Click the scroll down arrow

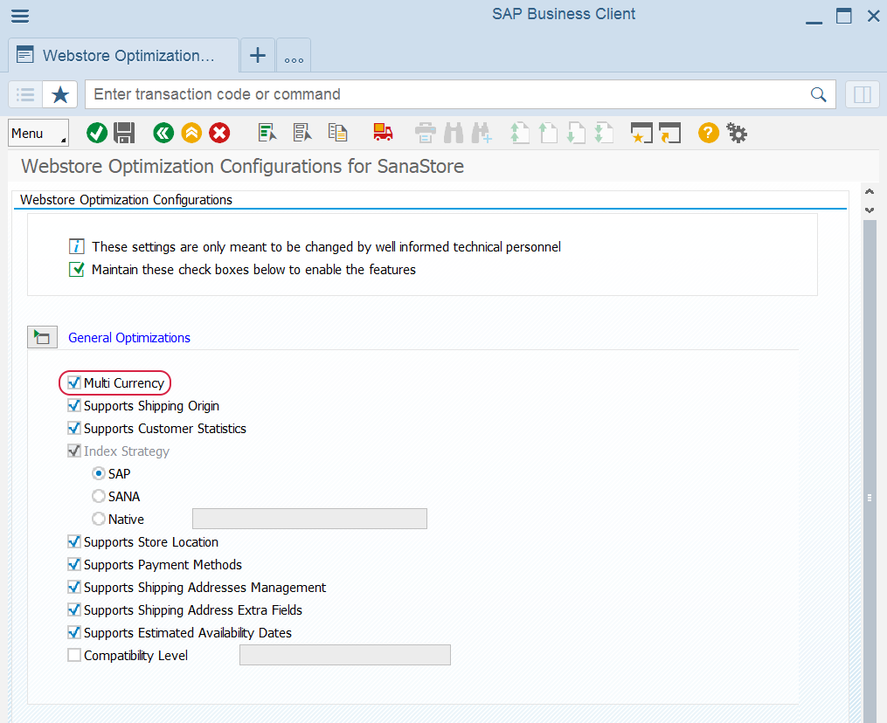coord(870,210)
